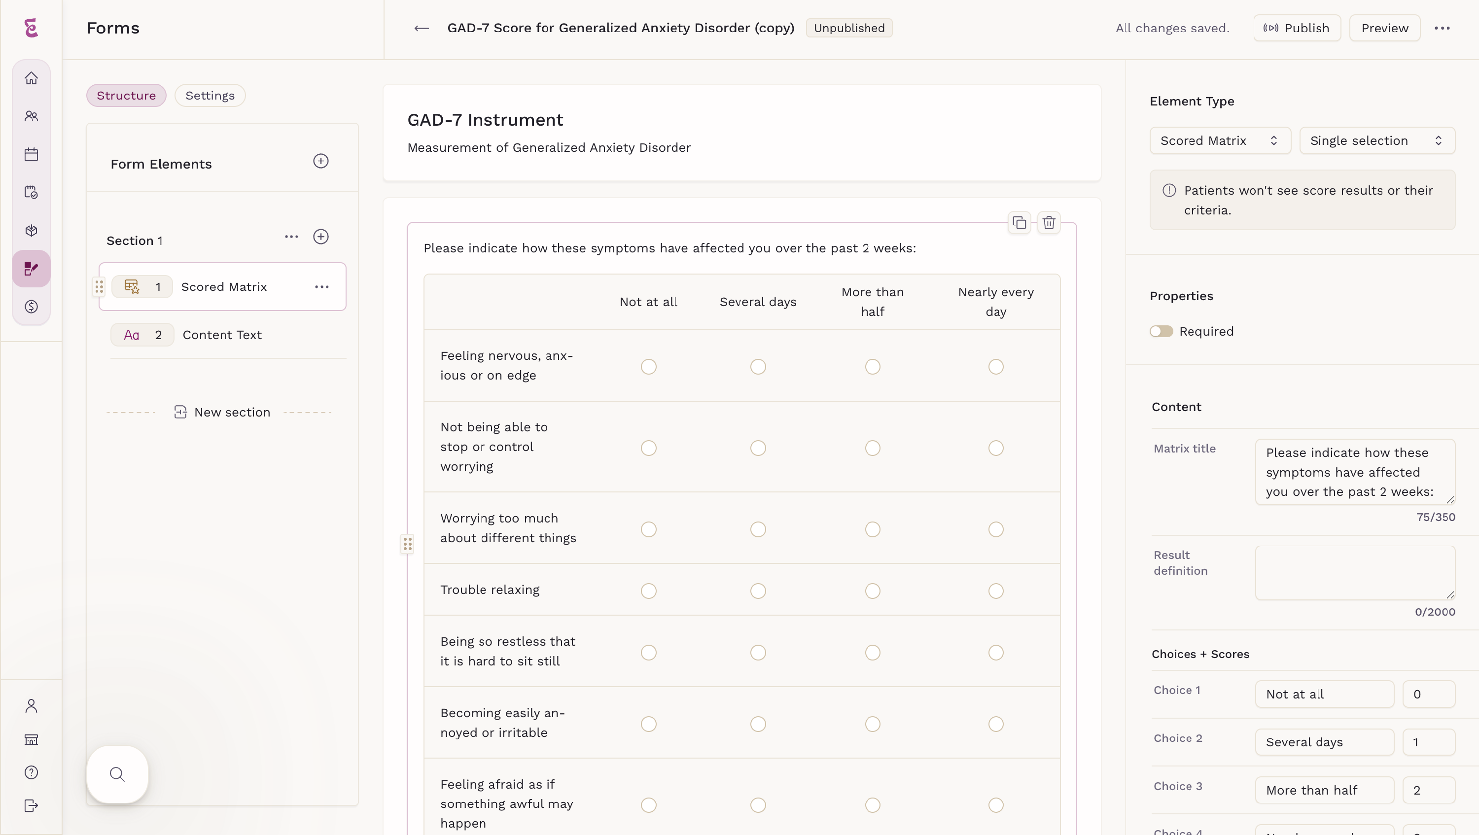Go back with the left arrow icon

pyautogui.click(x=422, y=28)
